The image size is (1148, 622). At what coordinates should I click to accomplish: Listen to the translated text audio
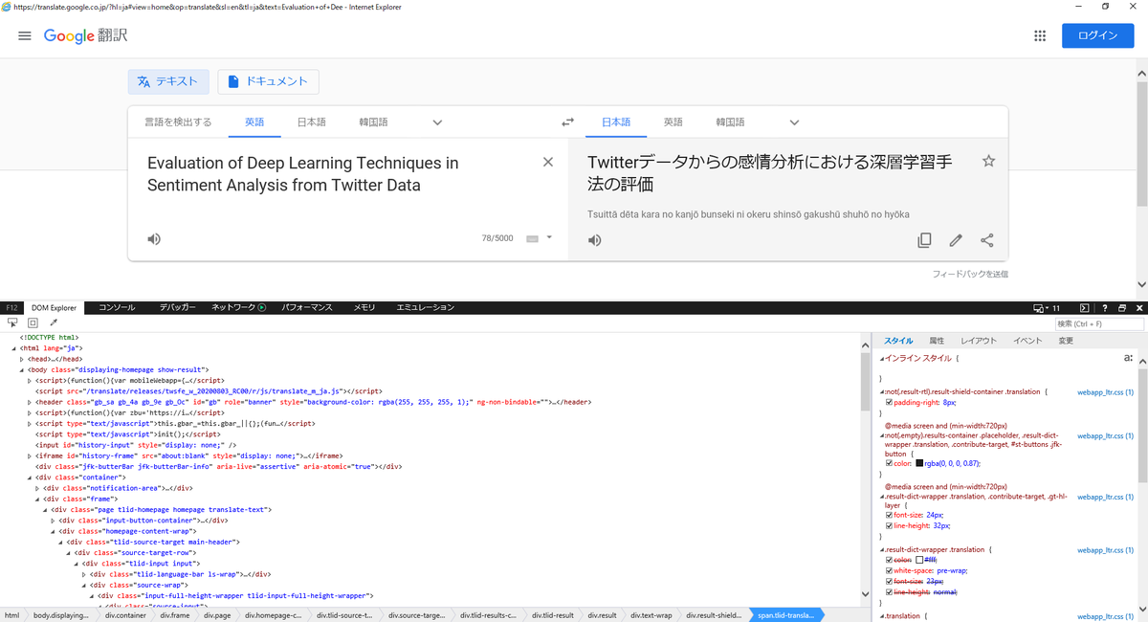point(594,239)
